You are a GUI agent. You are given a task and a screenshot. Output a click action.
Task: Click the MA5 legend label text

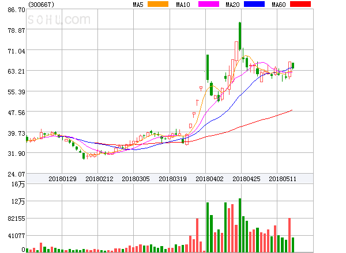[x=138, y=5]
